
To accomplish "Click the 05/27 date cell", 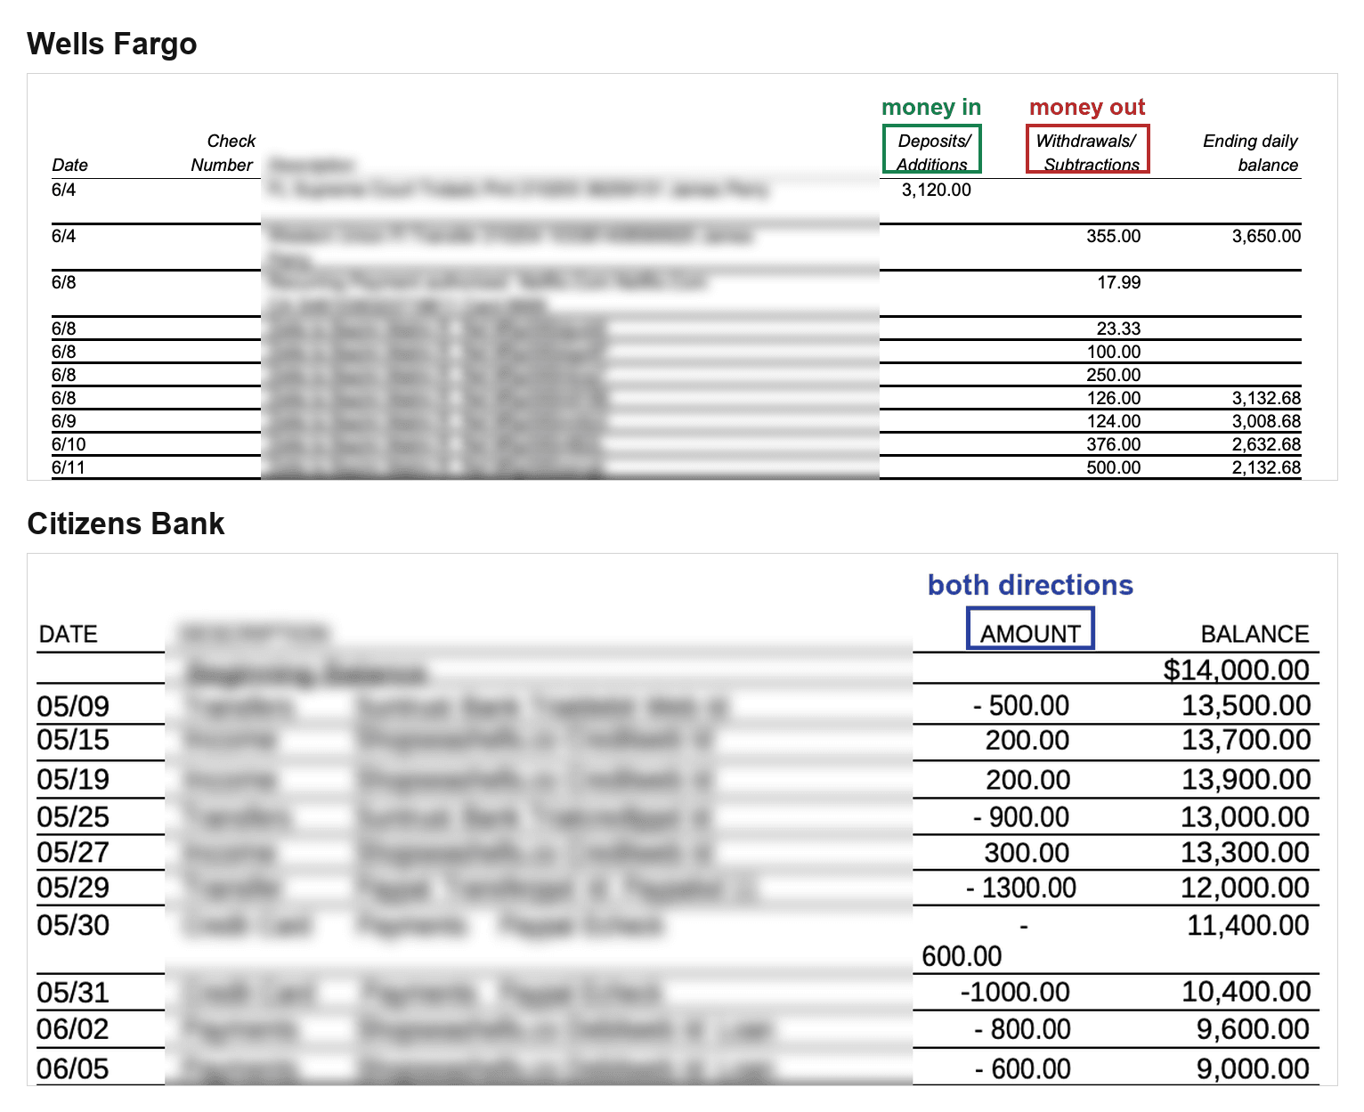I will [x=73, y=852].
